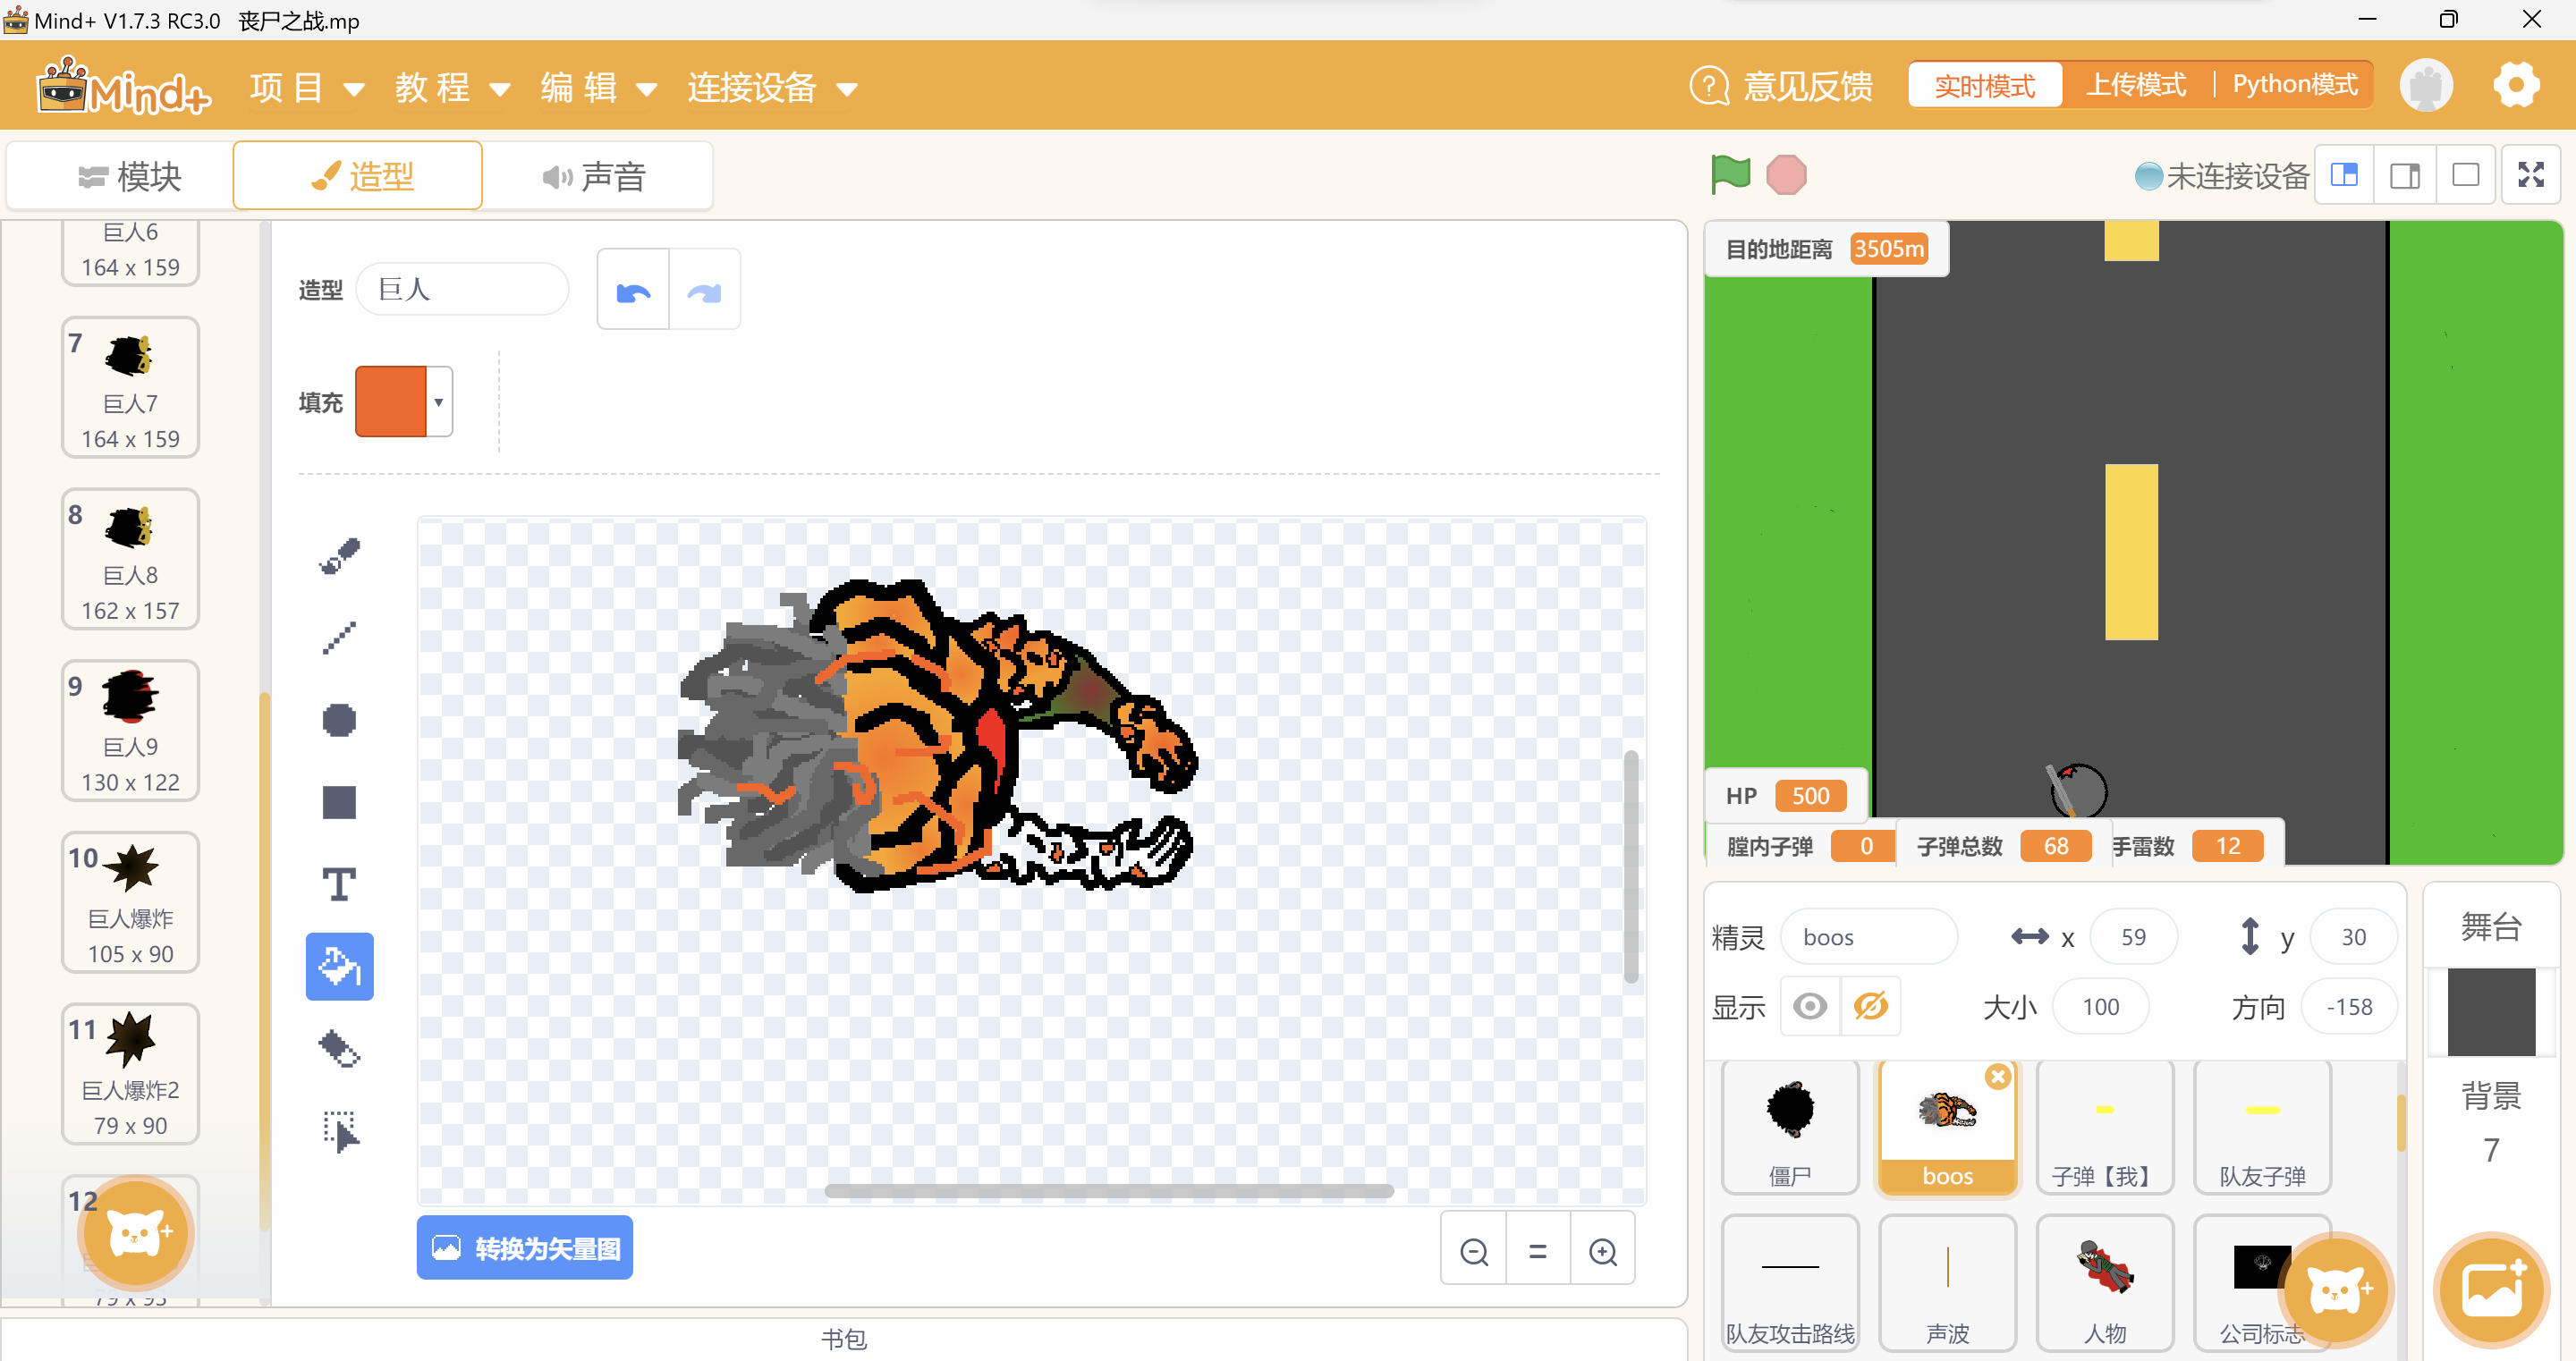Select costume 巨人9

click(131, 731)
